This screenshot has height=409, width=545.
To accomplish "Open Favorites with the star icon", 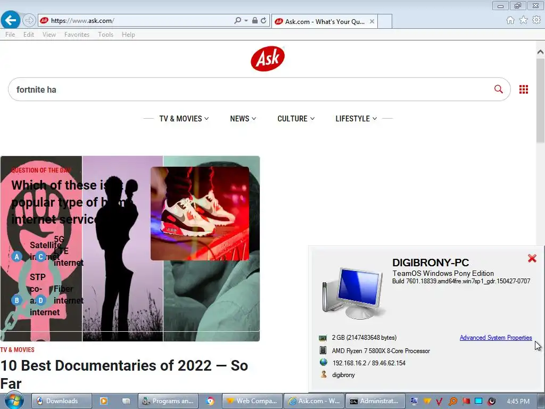I will [x=523, y=20].
